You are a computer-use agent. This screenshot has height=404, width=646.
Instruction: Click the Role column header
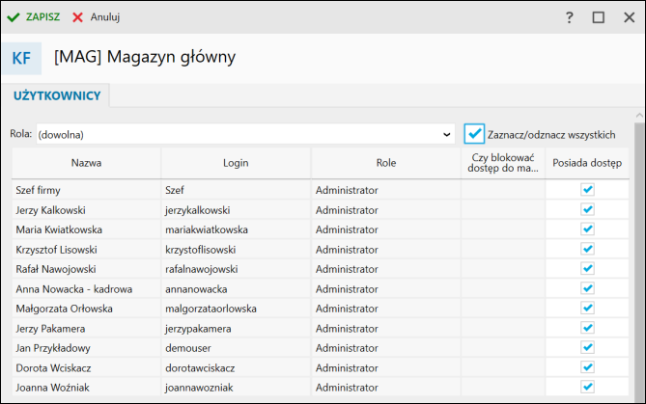[385, 163]
